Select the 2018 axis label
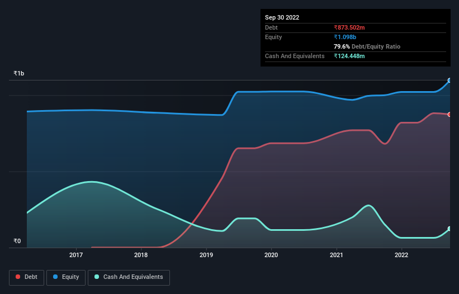Screen dimensions: 459x294 [x=141, y=255]
